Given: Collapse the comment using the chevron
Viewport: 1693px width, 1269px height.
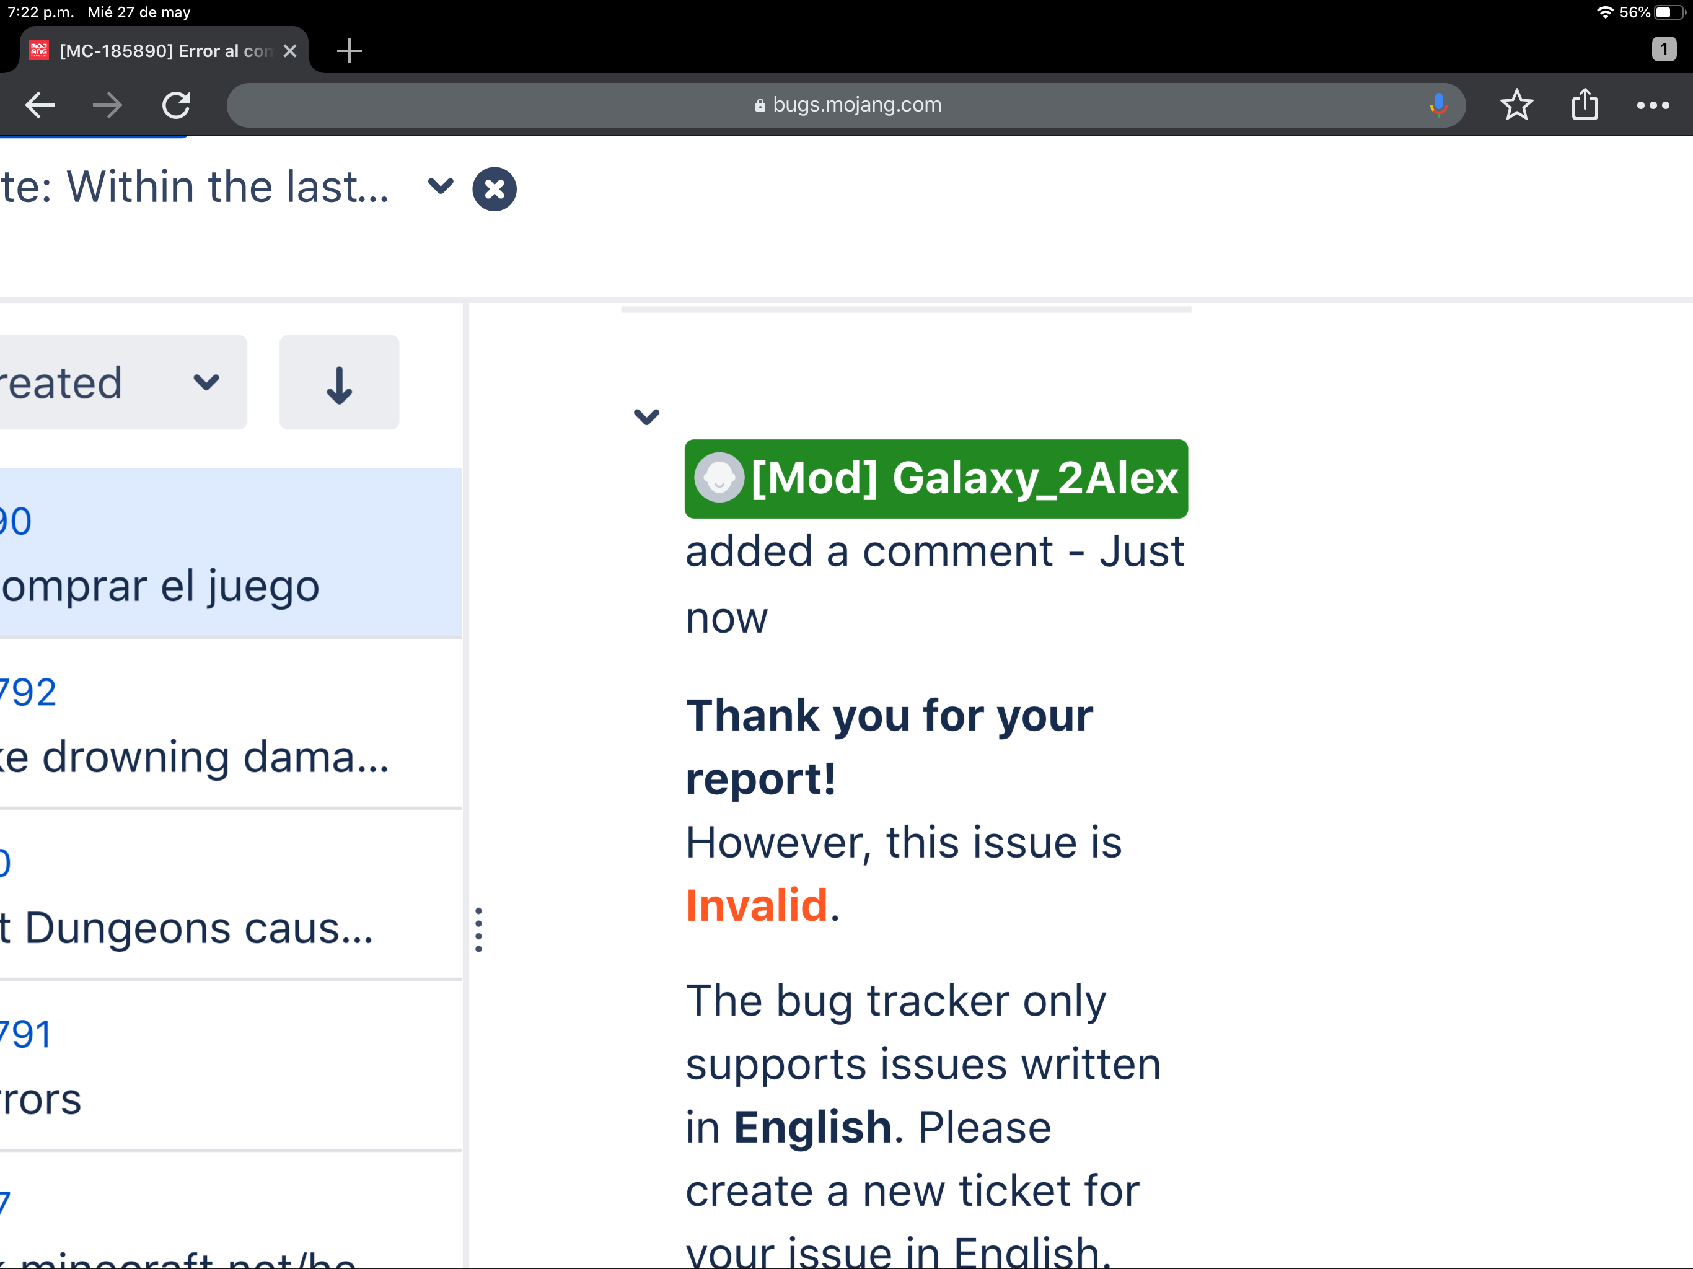Looking at the screenshot, I should click(647, 416).
